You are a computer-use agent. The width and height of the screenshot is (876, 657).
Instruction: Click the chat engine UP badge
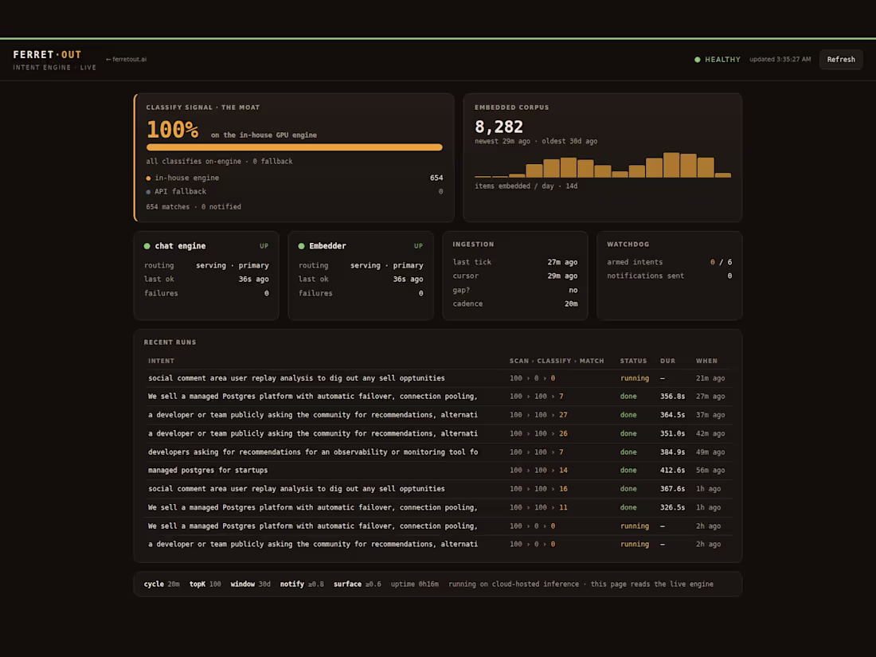click(264, 246)
